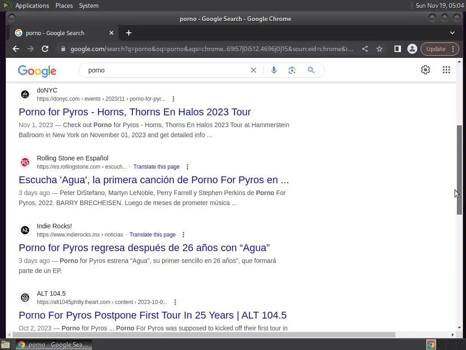Screen dimensions: 466x350
Task: Translate the Rolling Stone page
Action: [x=157, y=167]
